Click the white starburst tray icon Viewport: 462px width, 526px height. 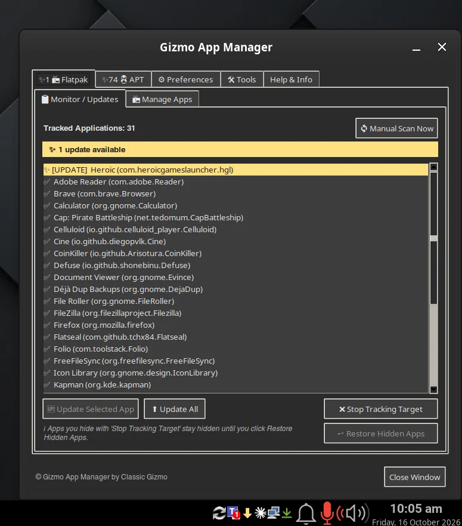(x=261, y=513)
